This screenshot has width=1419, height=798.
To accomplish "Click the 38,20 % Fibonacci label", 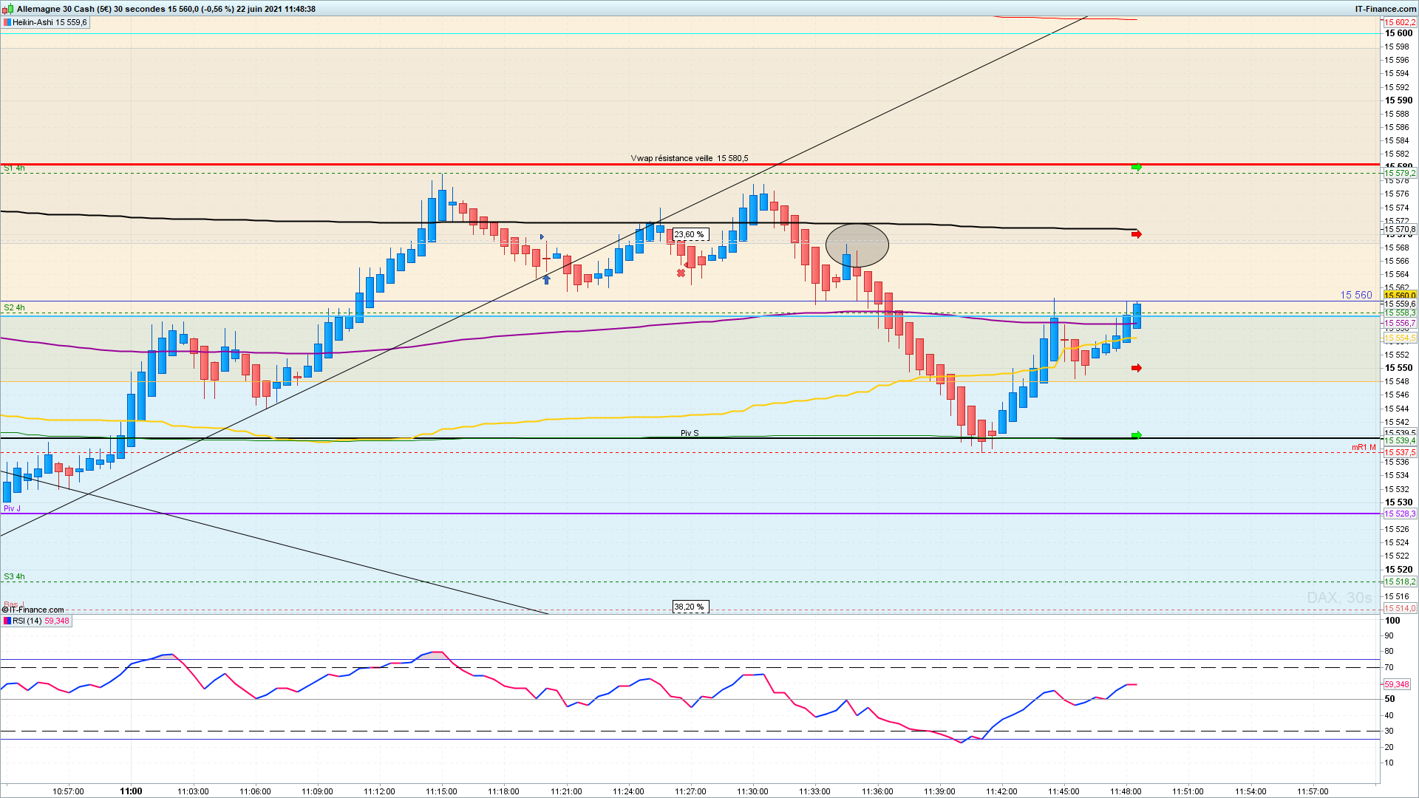I will tap(689, 607).
